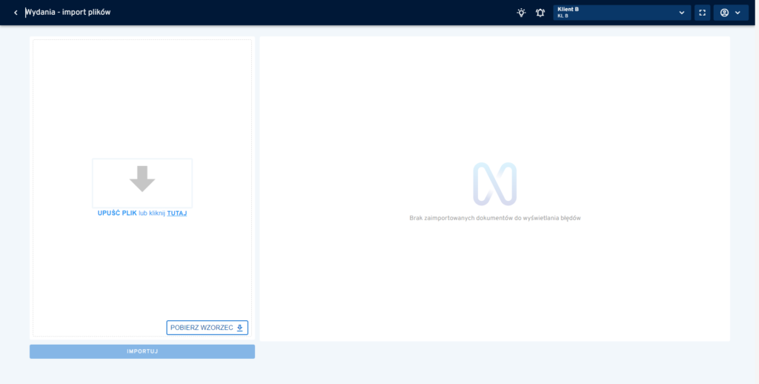Open the lightbulb tips icon
Image resolution: width=759 pixels, height=384 pixels.
pyautogui.click(x=521, y=13)
